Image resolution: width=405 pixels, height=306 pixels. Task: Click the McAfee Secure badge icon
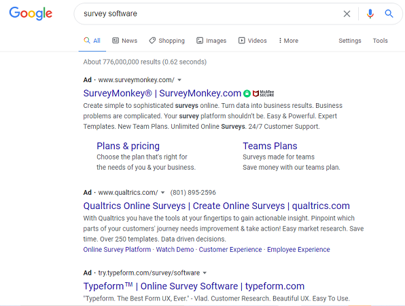(x=263, y=94)
